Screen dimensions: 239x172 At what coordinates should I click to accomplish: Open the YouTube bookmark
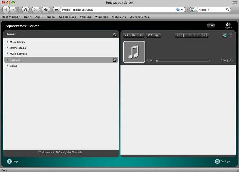click(x=85, y=17)
